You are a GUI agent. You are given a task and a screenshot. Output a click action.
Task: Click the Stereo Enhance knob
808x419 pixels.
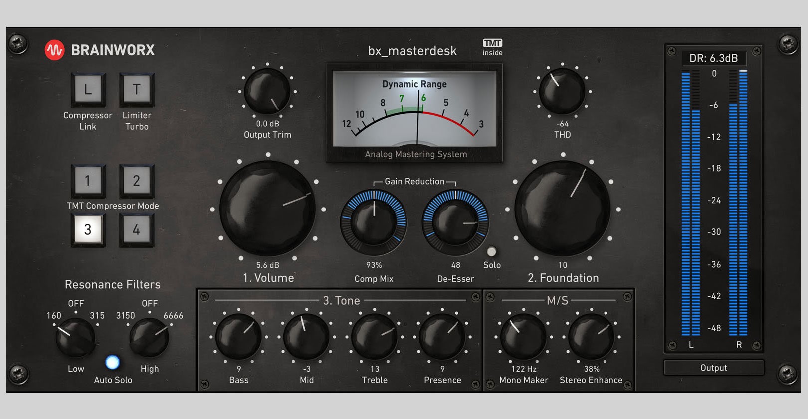click(591, 337)
